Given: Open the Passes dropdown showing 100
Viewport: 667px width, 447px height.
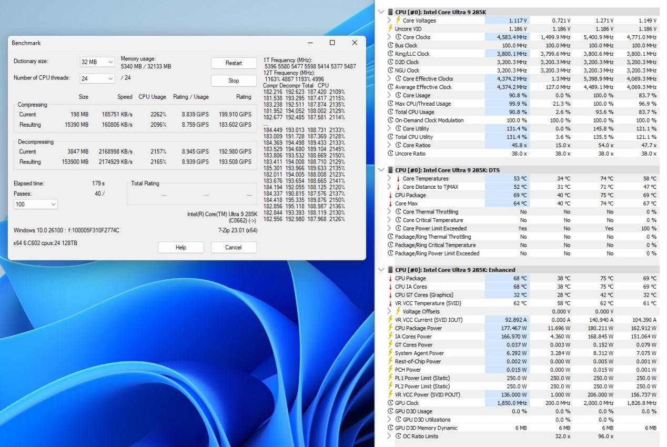Looking at the screenshot, I should click(35, 204).
